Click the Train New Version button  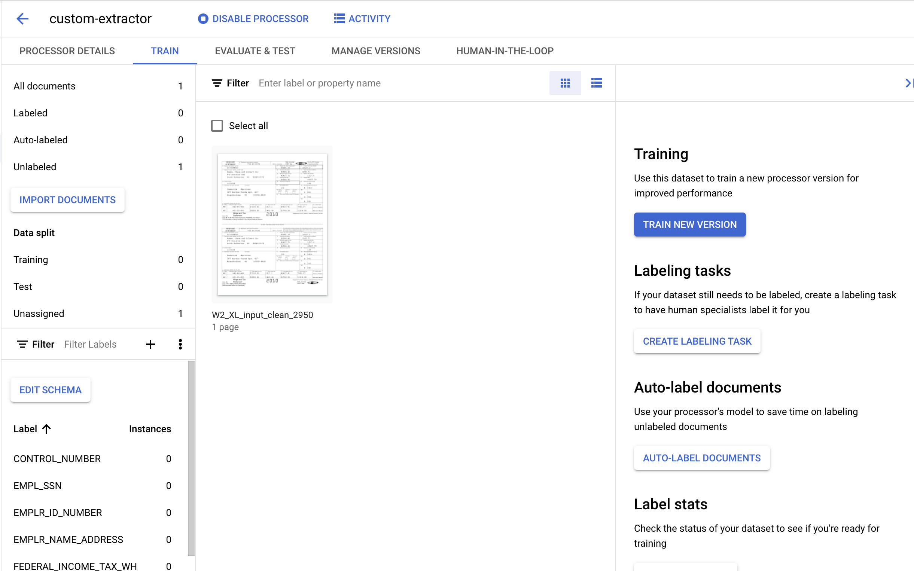[689, 225]
